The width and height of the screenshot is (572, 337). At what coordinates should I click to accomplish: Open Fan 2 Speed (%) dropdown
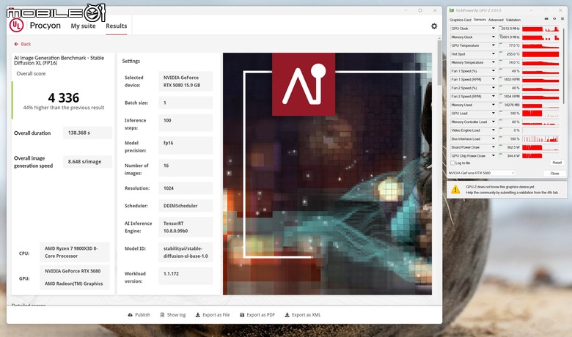494,88
